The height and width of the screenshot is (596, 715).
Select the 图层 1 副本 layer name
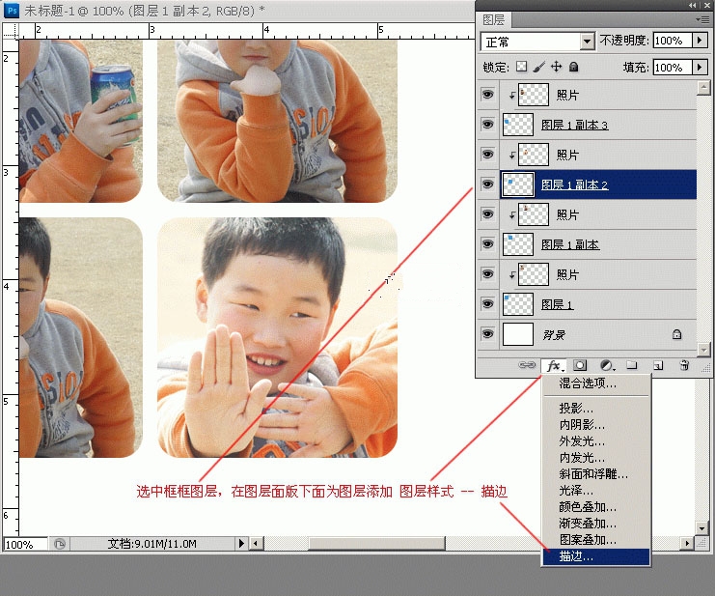click(570, 244)
